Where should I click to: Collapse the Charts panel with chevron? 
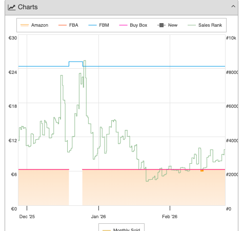click(x=233, y=7)
